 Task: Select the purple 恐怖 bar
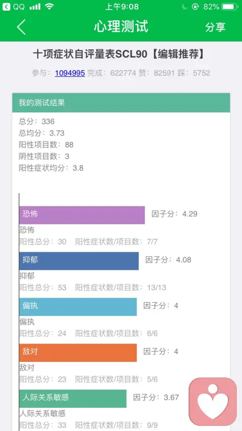[82, 215]
